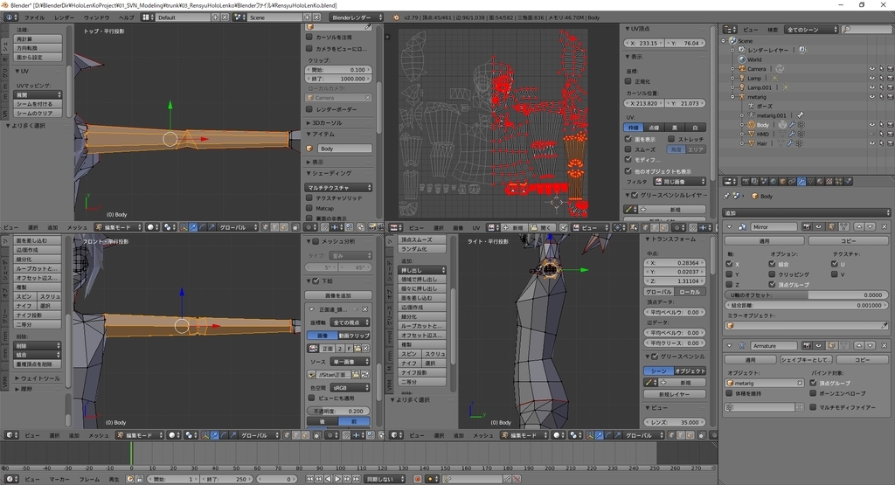Toggle the ストレッチ stretch checkbox

click(671, 139)
